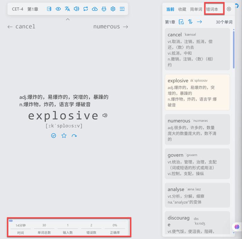Click the bug report icon
Viewport: 242px width, 239px height.
tap(104, 9)
